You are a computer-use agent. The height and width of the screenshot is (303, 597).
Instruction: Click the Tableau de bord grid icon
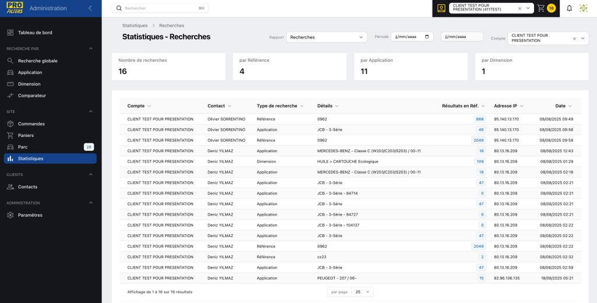[10, 33]
